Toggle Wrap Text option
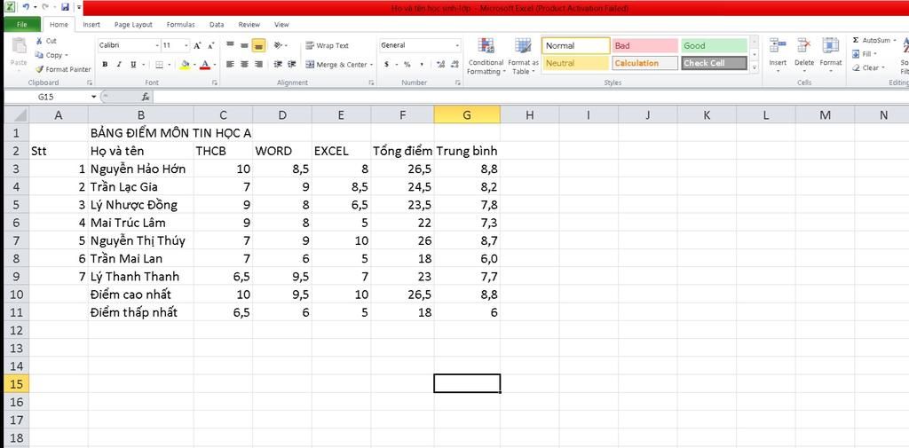 [x=327, y=45]
